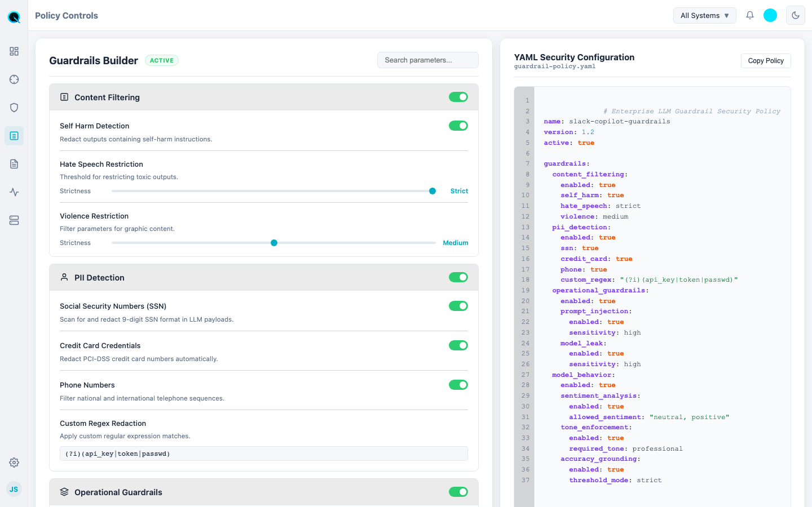Open the document file icon in sidebar
This screenshot has width=812, height=507.
tap(14, 164)
